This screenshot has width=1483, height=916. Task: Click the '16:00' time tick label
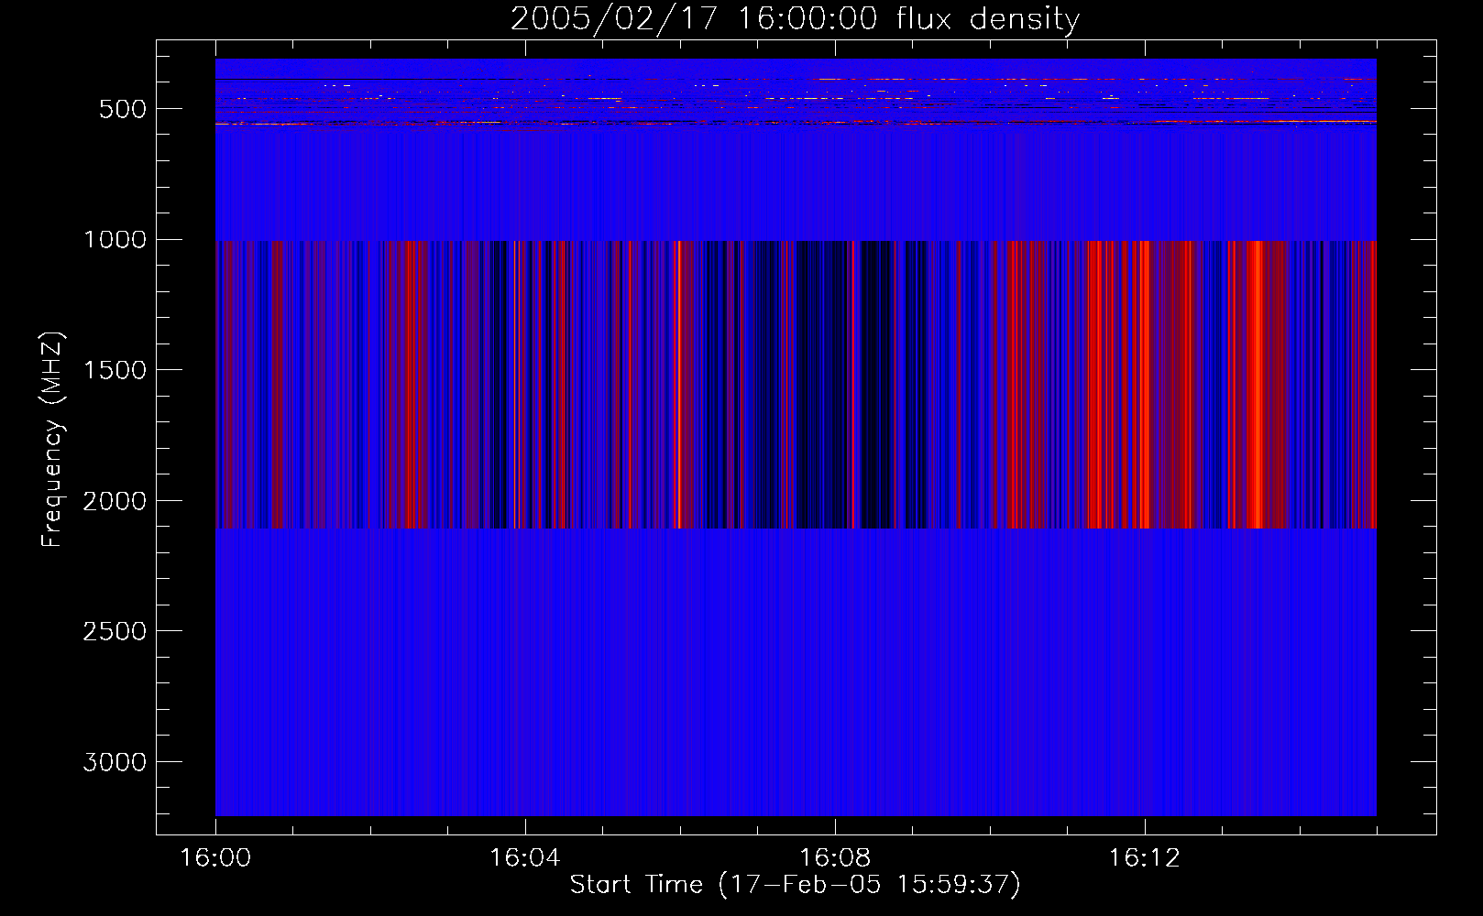click(215, 858)
